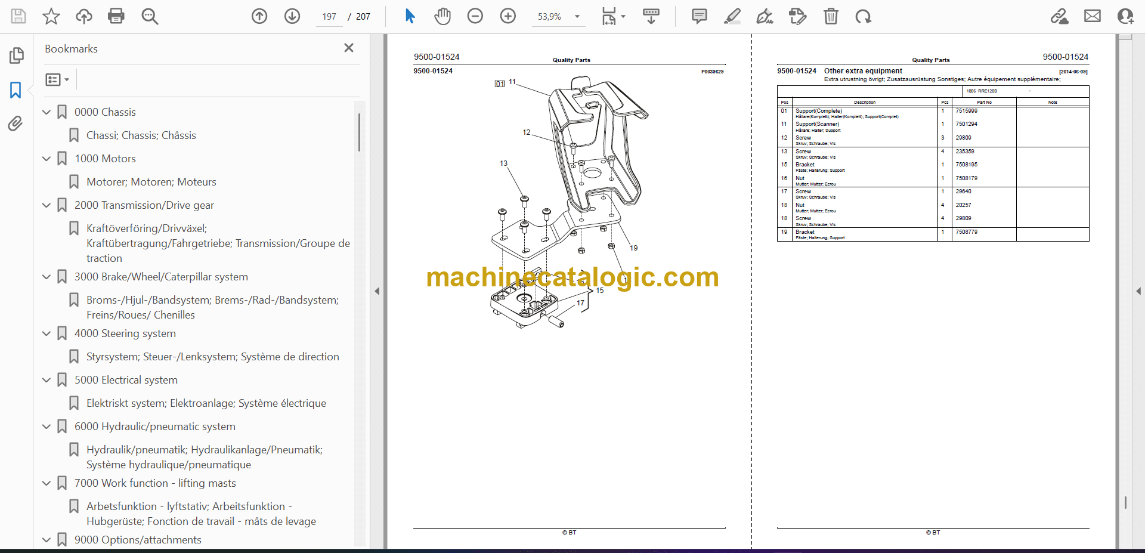Viewport: 1145px width, 553px height.
Task: Open the bookmarks options menu
Action: 57,79
